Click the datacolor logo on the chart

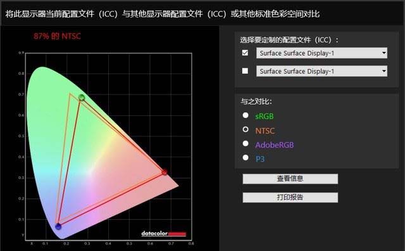click(x=163, y=233)
